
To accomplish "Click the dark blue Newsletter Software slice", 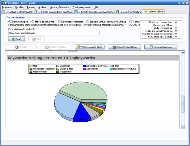I will [x=82, y=114].
